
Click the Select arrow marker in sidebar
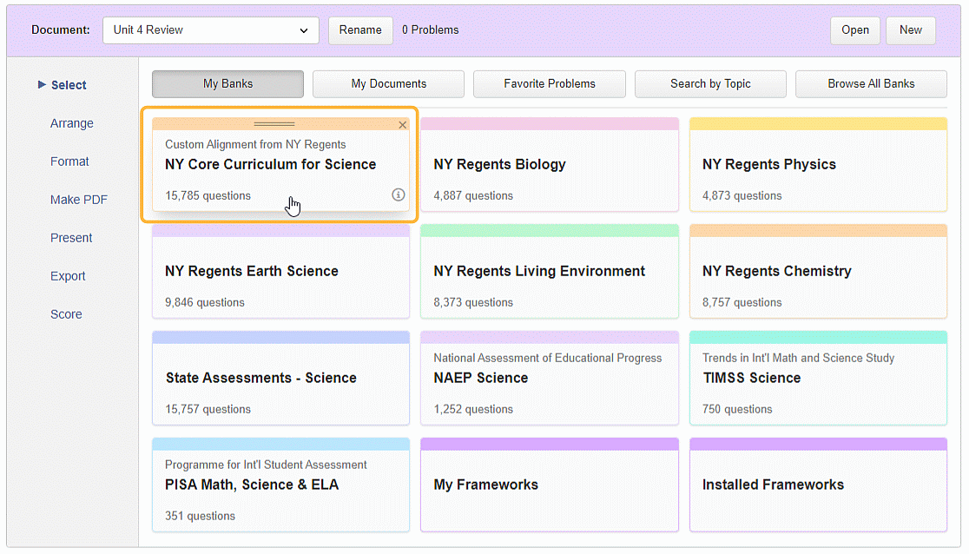[42, 85]
